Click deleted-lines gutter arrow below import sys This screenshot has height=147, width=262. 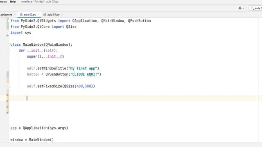(x=7, y=36)
